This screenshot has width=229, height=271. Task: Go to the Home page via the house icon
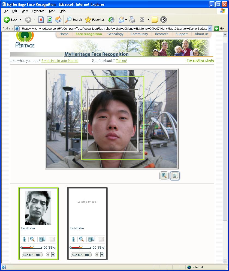click(x=58, y=20)
